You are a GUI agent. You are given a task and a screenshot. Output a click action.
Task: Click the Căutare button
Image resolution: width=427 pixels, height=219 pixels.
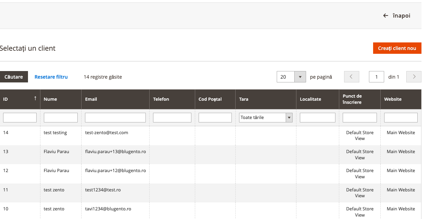pyautogui.click(x=14, y=77)
